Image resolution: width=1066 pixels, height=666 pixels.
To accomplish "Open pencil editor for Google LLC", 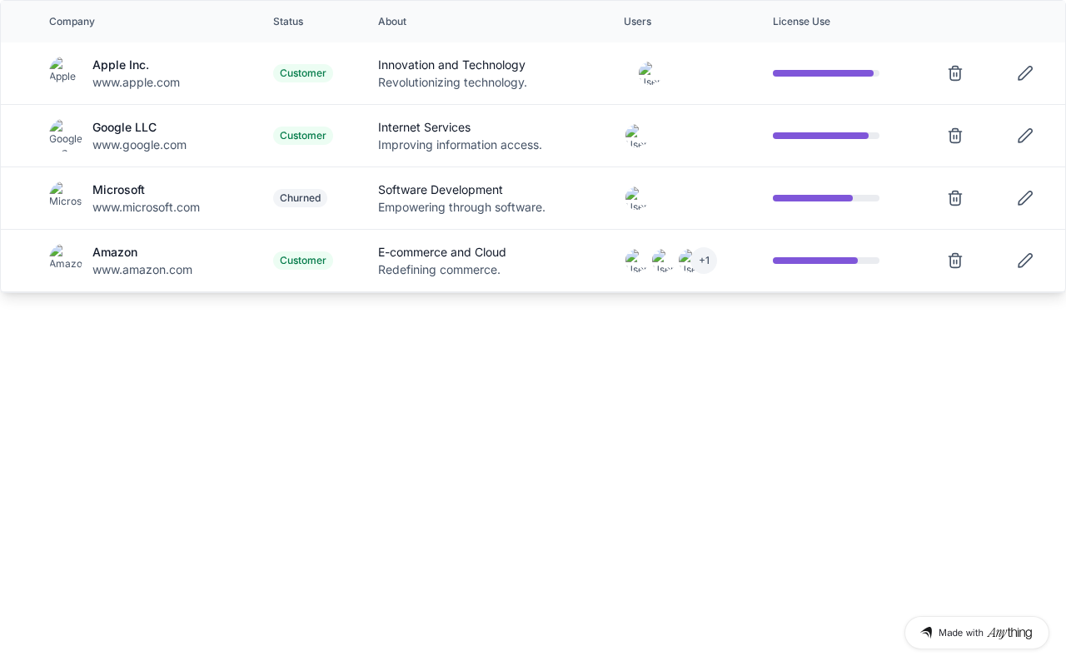I will click(x=1025, y=136).
